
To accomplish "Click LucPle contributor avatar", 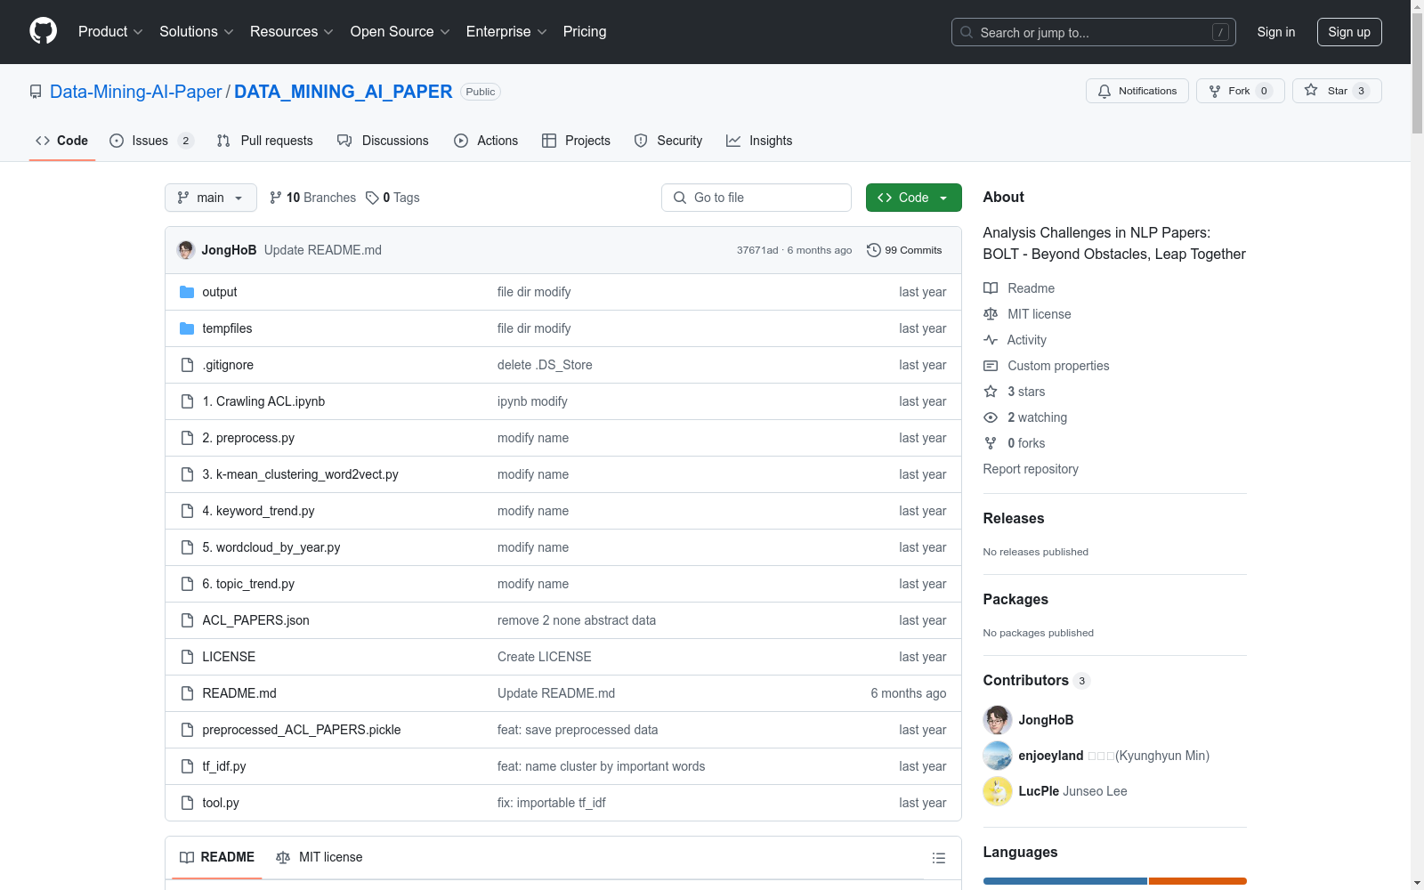I will click(998, 791).
